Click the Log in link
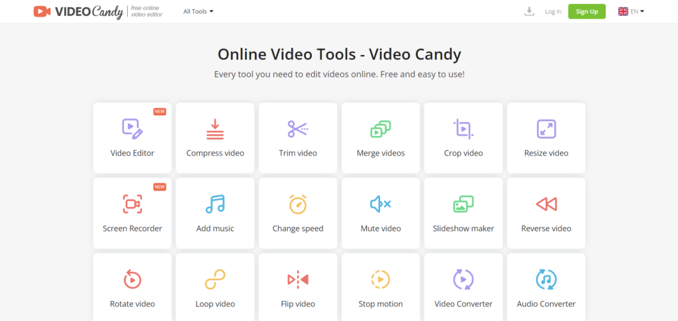This screenshot has height=321, width=678. click(553, 12)
